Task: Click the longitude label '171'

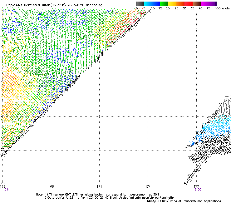Action: (99, 187)
